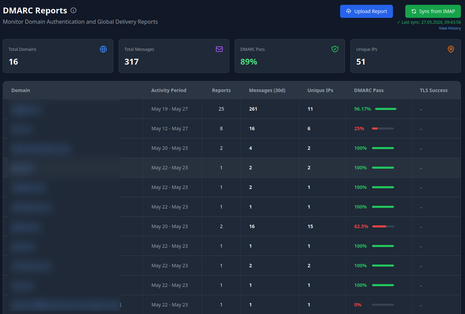The height and width of the screenshot is (314, 465).
Task: Upload a new DMARC report
Action: (367, 11)
